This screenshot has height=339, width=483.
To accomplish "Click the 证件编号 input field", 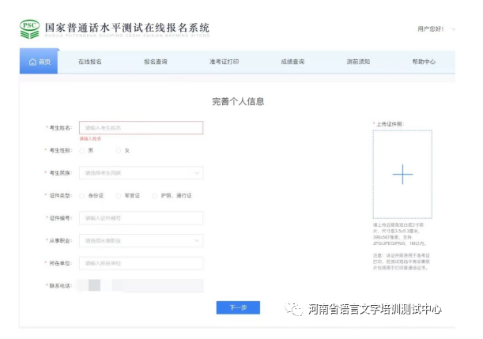I will pyautogui.click(x=141, y=218).
